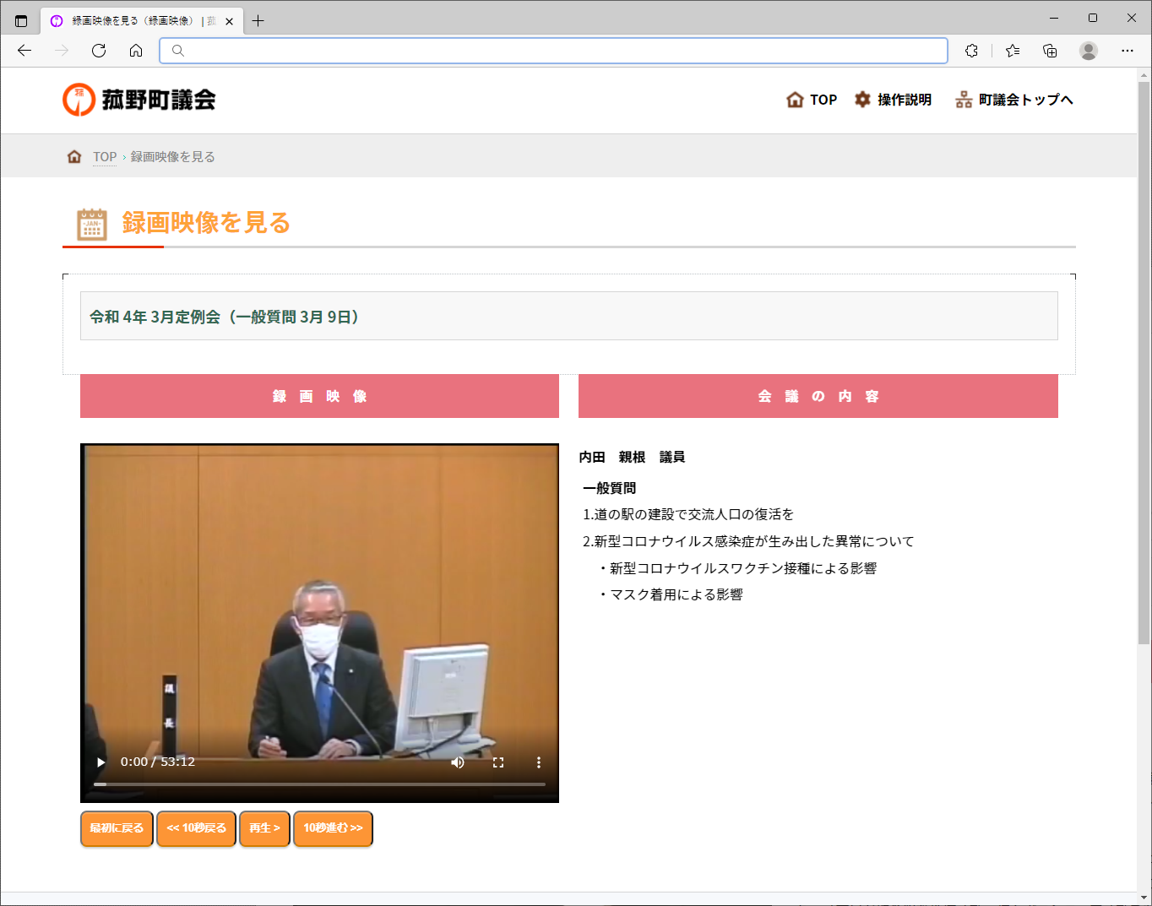Viewport: 1152px width, 906px height.
Task: Select the 録画映像を見る browser tab
Action: coord(142,21)
